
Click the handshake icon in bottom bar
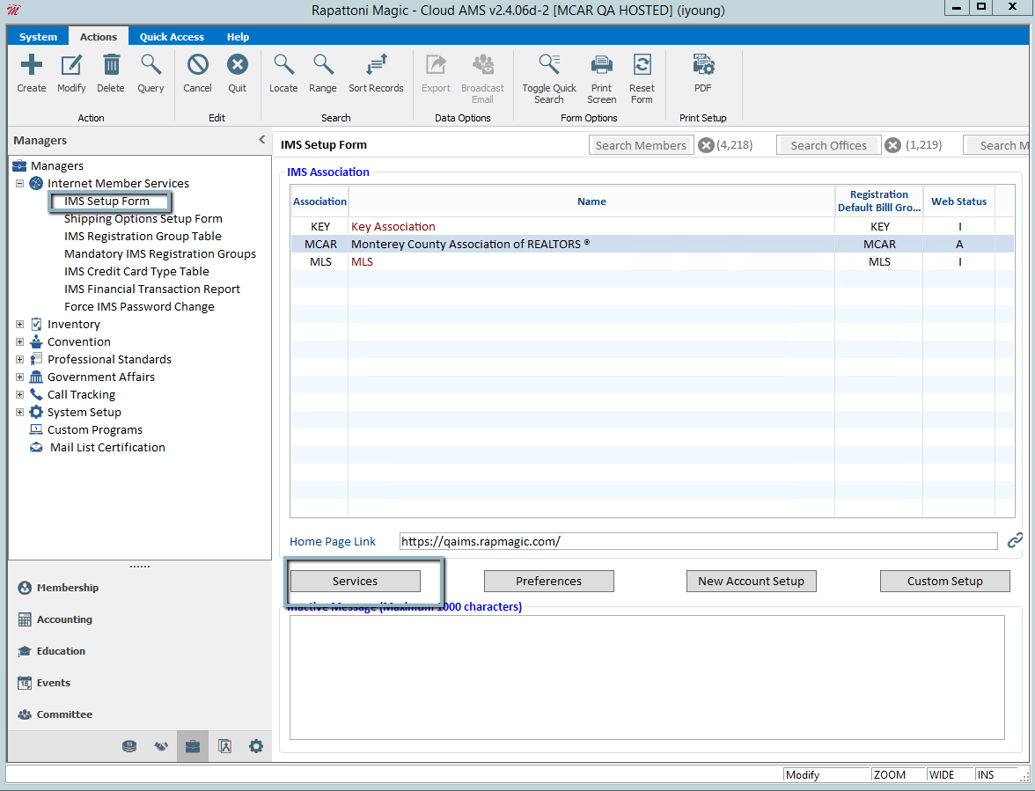pos(161,746)
